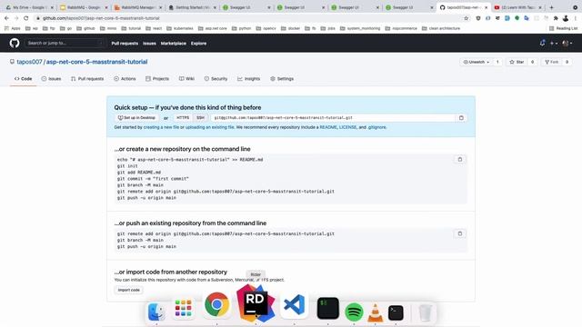
Task: Focus the GitHub search box
Action: pos(65,43)
